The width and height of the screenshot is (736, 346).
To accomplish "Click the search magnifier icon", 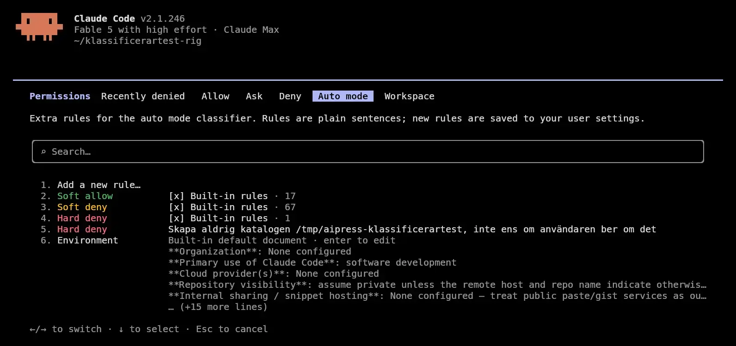I will pos(43,152).
